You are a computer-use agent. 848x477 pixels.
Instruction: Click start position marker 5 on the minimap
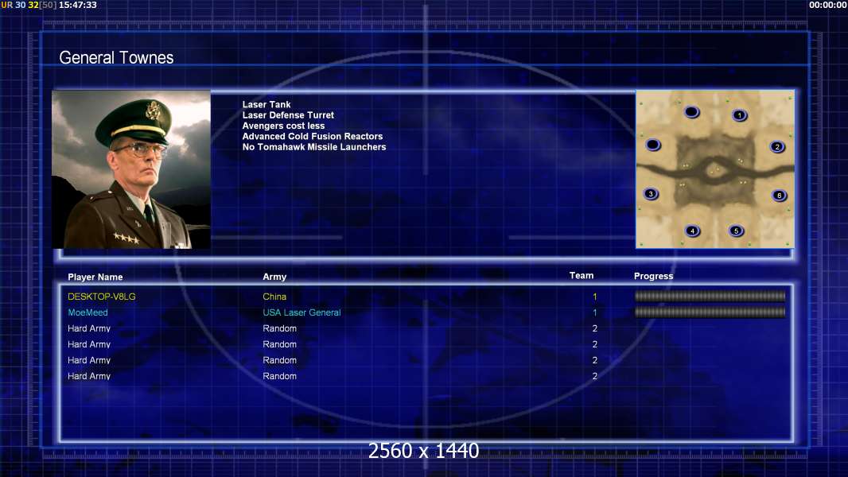[736, 231]
